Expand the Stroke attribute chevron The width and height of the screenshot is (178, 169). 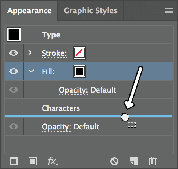click(x=30, y=53)
